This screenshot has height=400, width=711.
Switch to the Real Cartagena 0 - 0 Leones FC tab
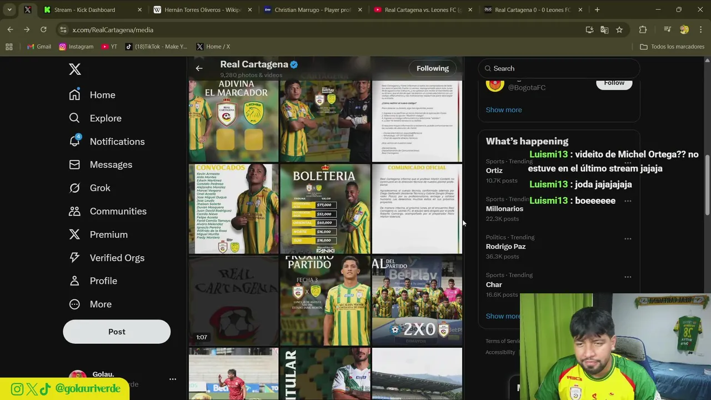point(533,9)
